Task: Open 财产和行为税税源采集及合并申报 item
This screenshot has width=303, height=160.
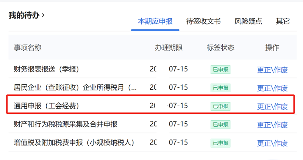Action: pos(66,124)
